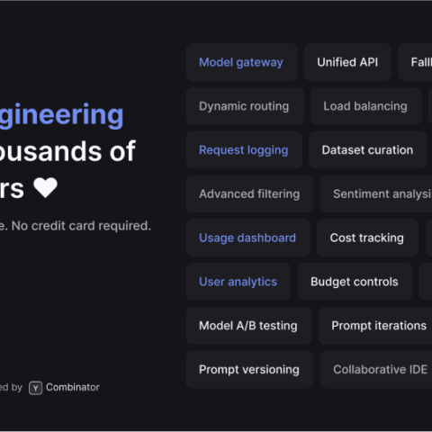Open the Usage dashboard chip

(x=247, y=238)
